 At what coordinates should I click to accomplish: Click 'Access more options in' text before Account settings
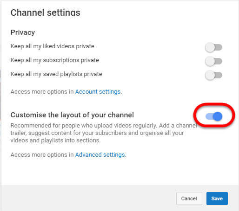coord(42,92)
